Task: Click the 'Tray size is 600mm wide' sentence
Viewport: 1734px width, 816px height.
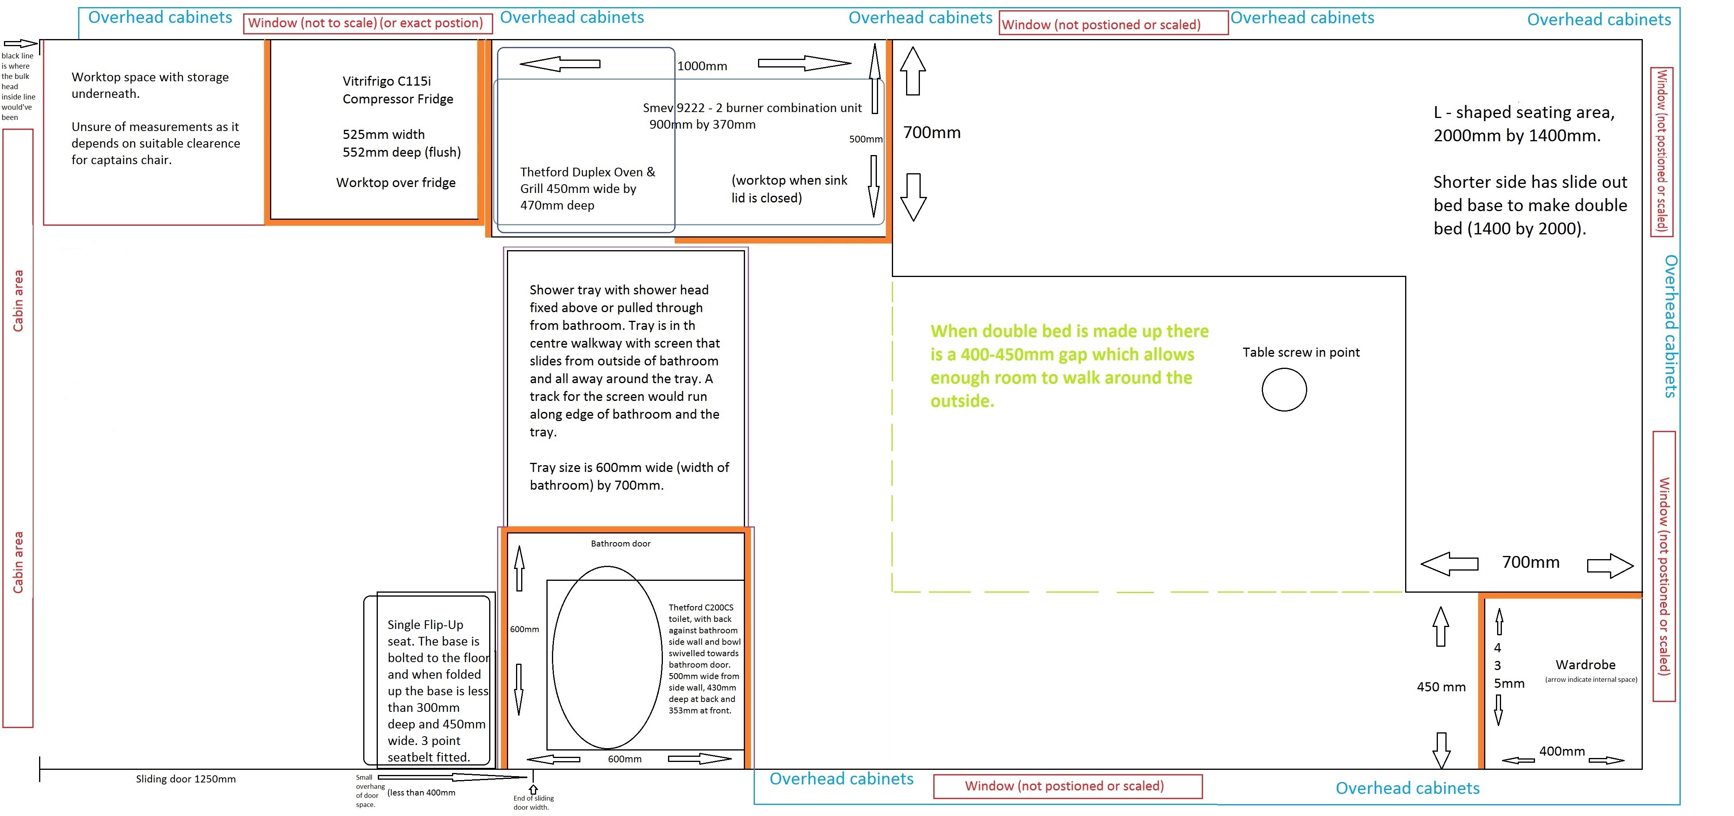Action: click(x=629, y=476)
